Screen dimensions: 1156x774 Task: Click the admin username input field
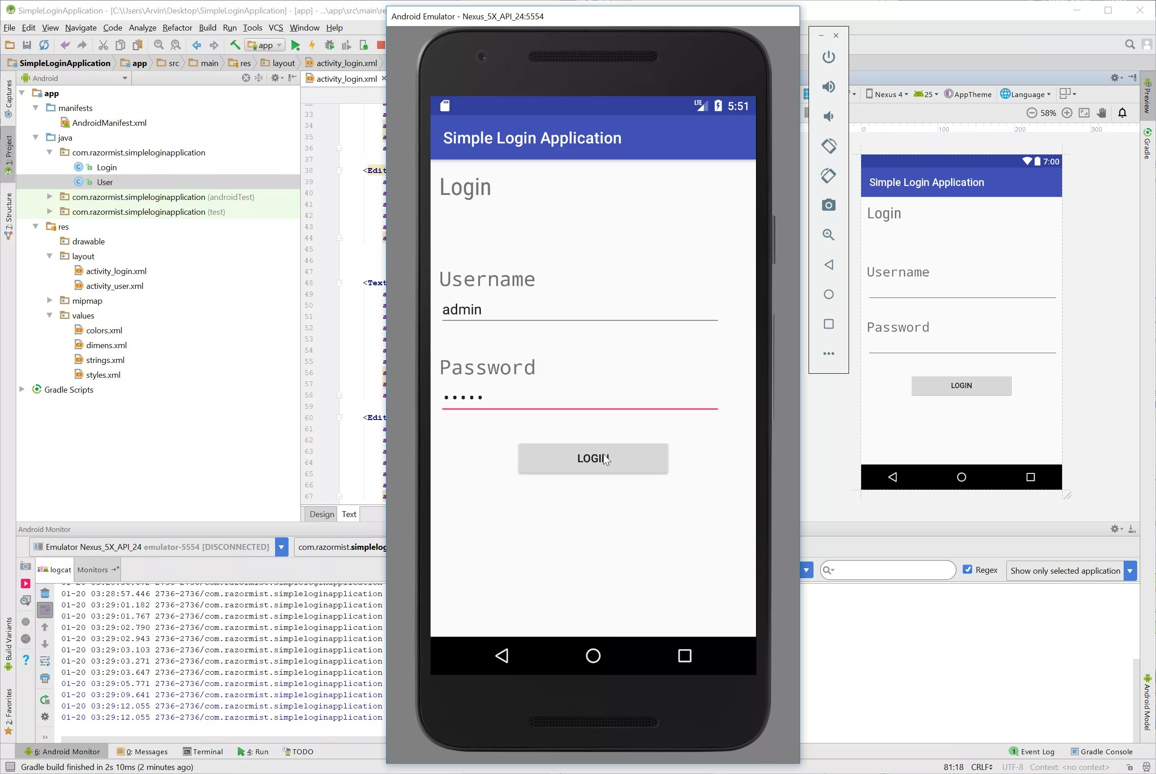(x=579, y=310)
